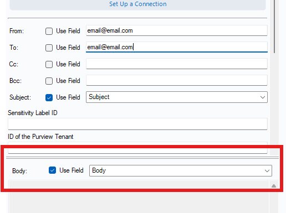Click the ID of the Purview Tenant box
This screenshot has width=286, height=213.
click(137, 148)
